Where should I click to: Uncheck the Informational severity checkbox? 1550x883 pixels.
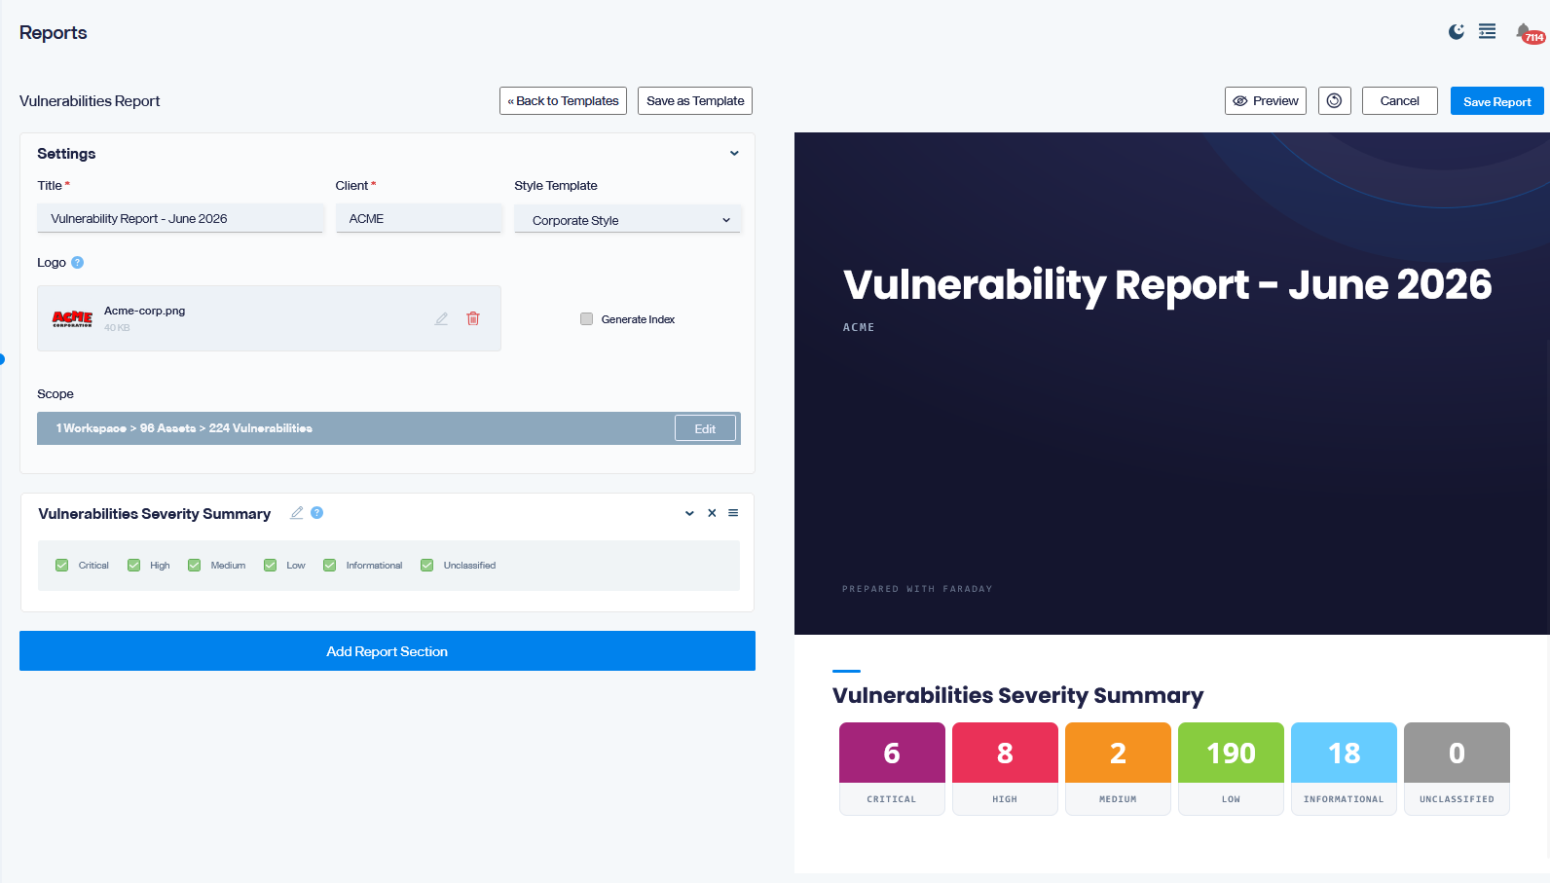(330, 566)
